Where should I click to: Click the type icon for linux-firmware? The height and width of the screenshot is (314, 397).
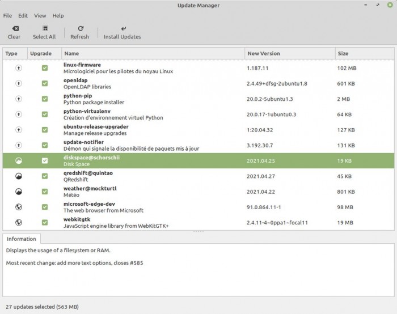[18, 68]
